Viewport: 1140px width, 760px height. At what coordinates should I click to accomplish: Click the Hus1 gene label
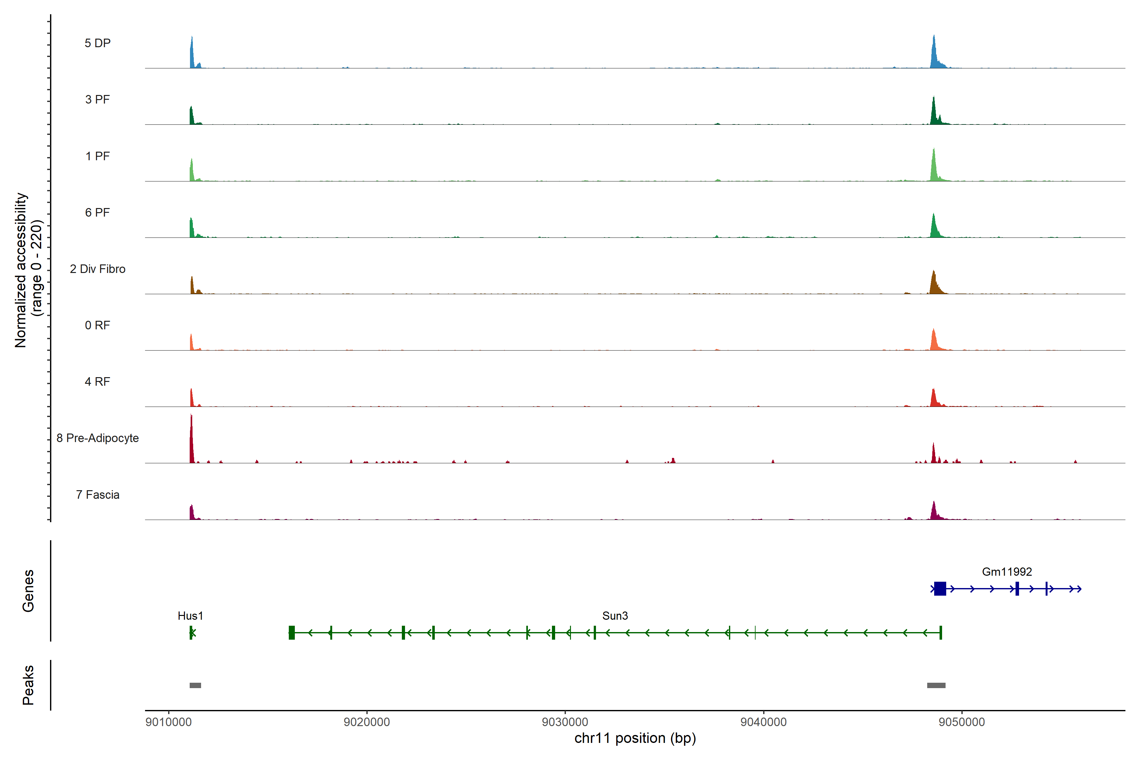coord(190,616)
